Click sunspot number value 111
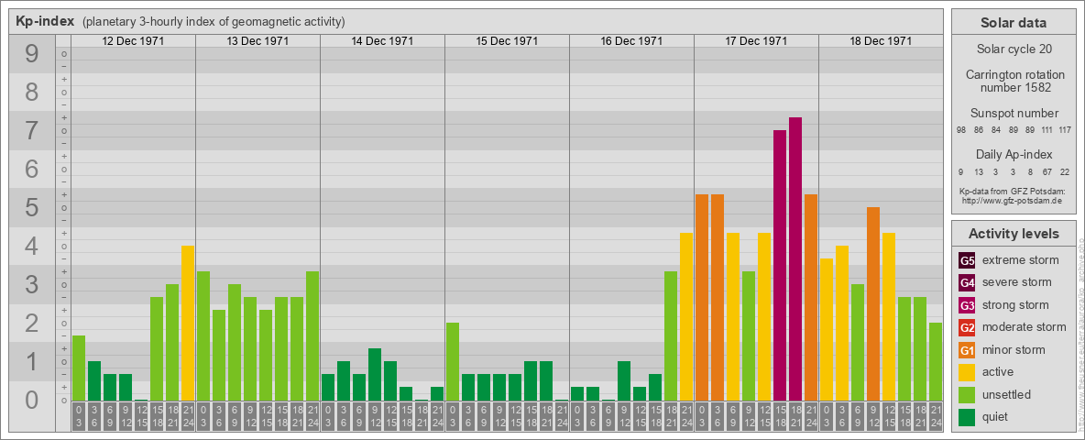This screenshot has height=440, width=1085. 1047,131
